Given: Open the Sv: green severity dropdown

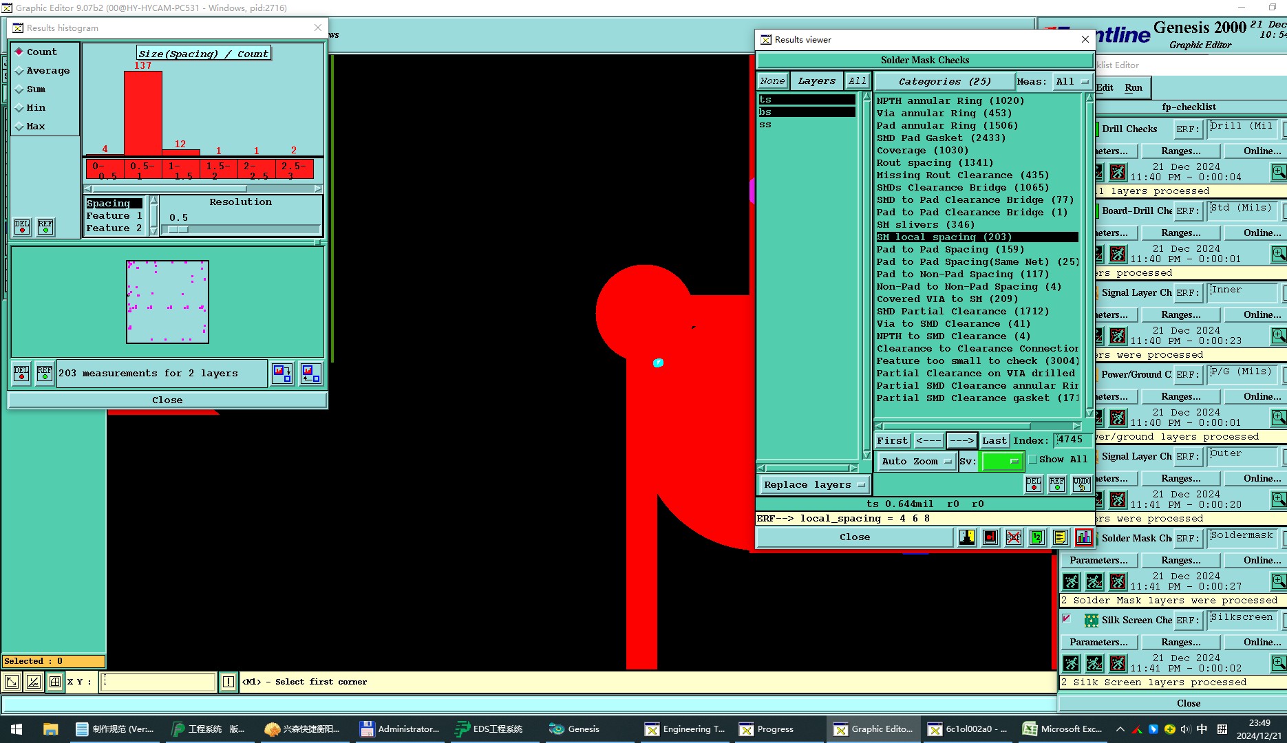Looking at the screenshot, I should point(1002,461).
